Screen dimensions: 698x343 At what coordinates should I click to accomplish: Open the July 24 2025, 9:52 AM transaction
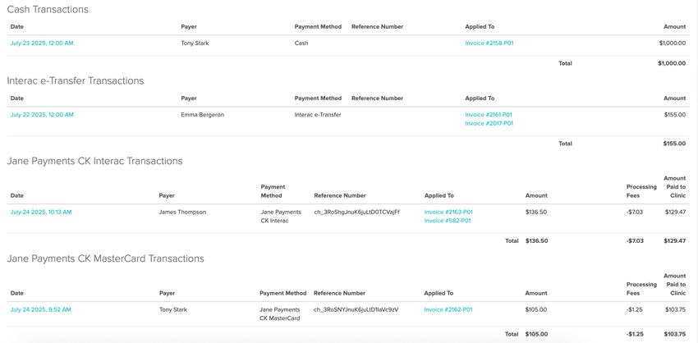[x=41, y=309]
